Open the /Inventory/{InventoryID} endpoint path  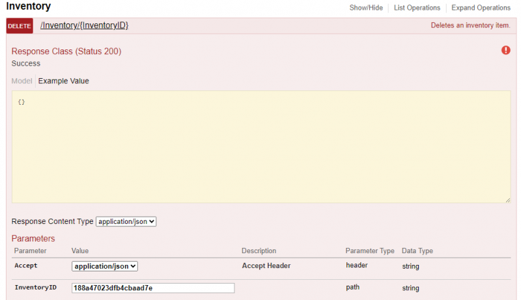[x=85, y=25]
